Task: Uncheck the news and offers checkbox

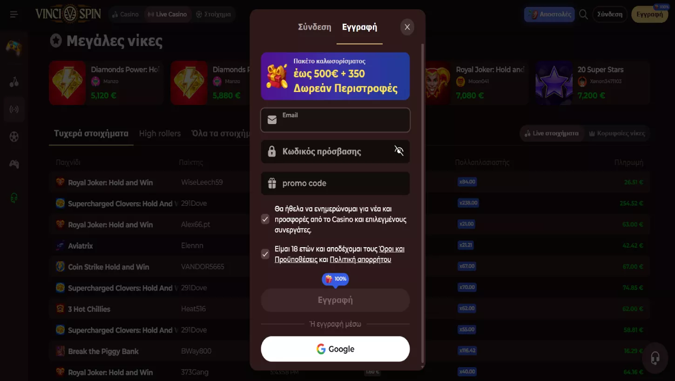Action: click(265, 219)
